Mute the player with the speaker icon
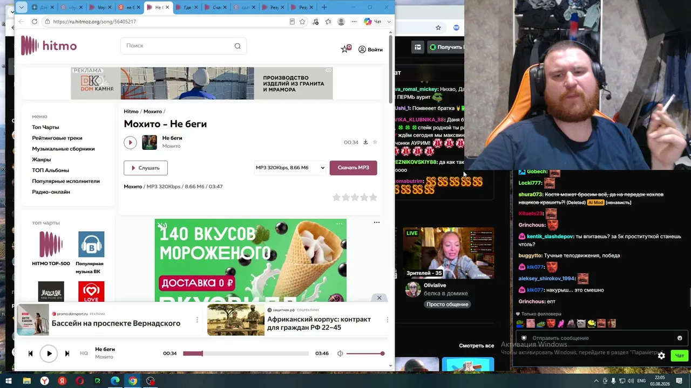The width and height of the screenshot is (691, 388). point(340,354)
